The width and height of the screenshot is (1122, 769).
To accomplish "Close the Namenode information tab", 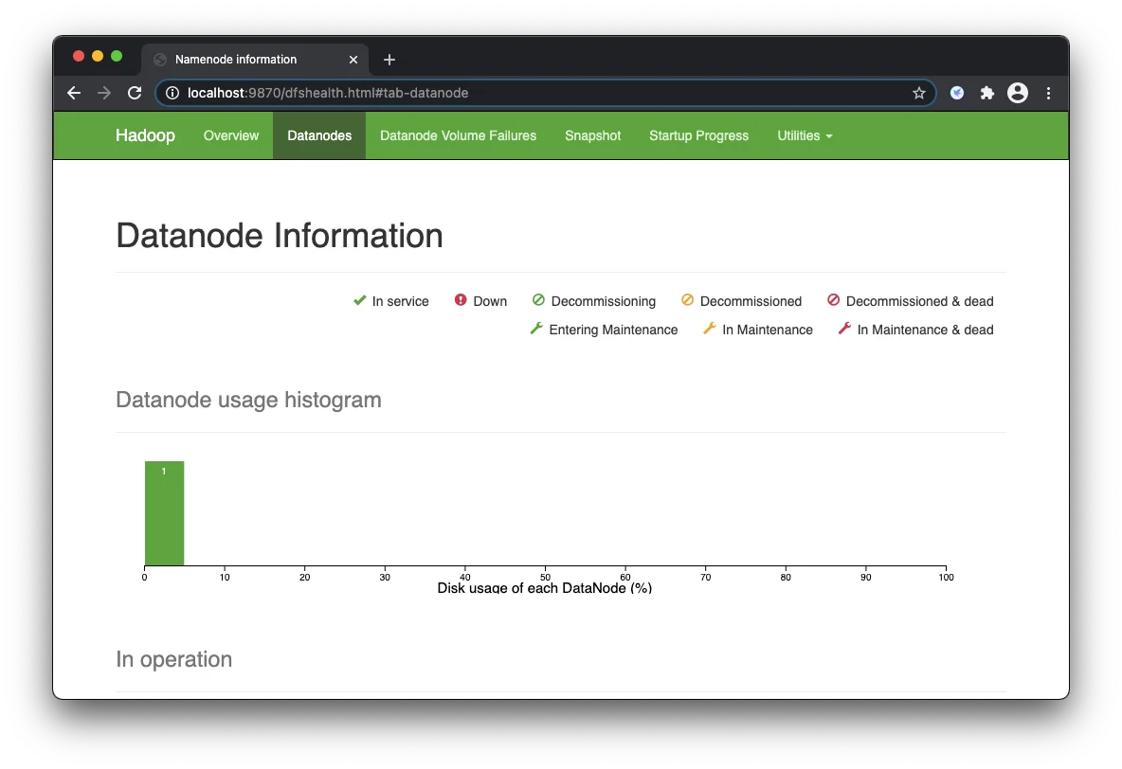I will [353, 60].
